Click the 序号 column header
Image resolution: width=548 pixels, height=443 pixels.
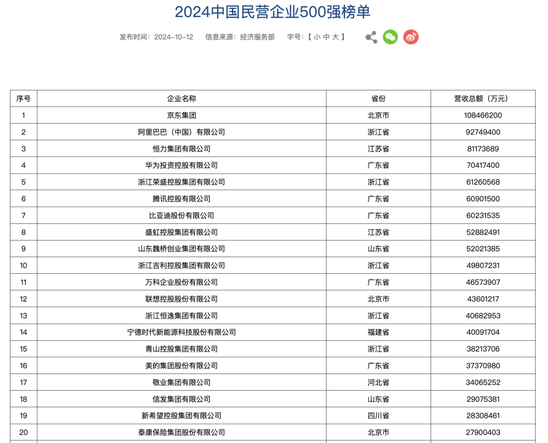point(23,98)
